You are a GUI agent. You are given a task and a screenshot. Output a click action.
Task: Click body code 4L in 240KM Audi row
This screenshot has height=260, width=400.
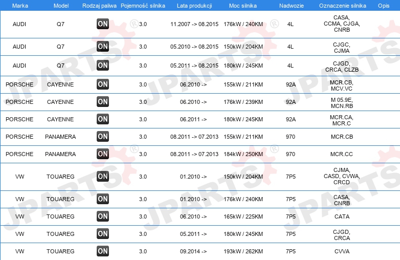click(x=291, y=24)
